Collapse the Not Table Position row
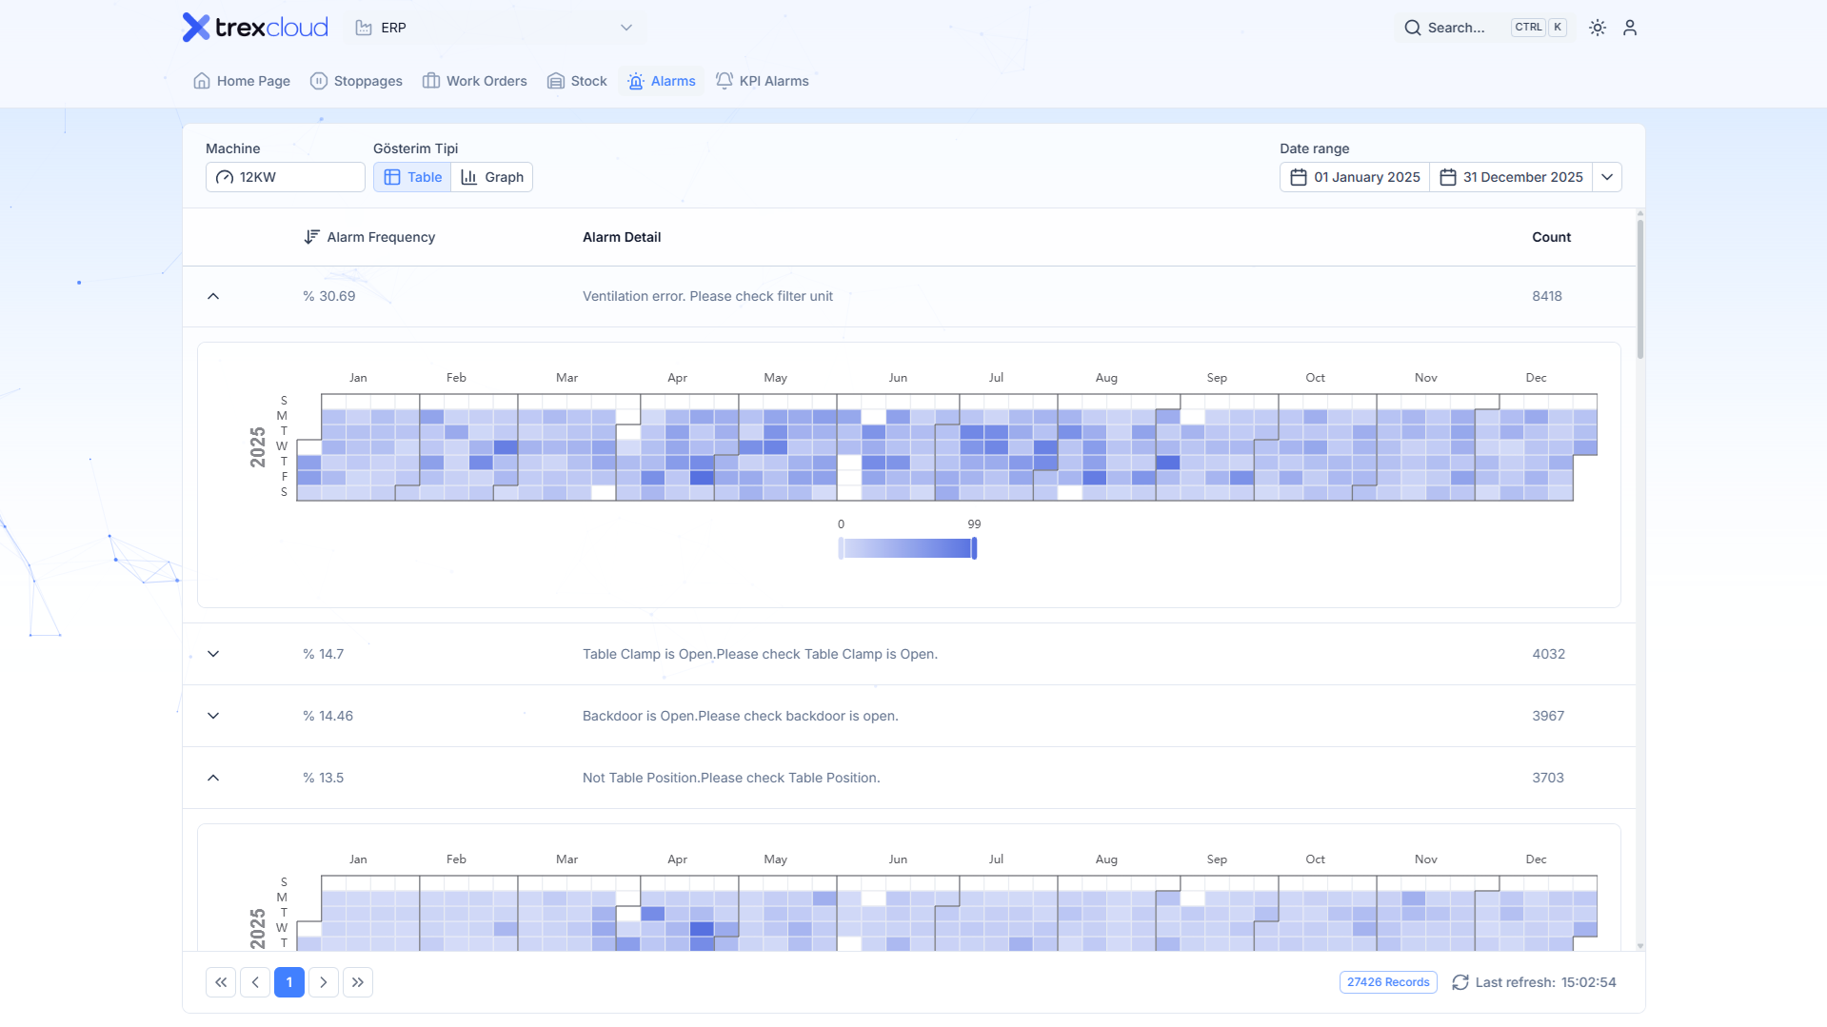The image size is (1827, 1027). click(x=213, y=778)
